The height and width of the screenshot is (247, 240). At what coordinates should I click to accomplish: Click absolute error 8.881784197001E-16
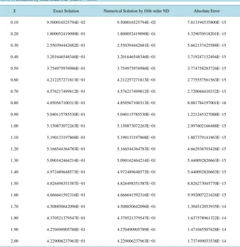(x=207, y=103)
